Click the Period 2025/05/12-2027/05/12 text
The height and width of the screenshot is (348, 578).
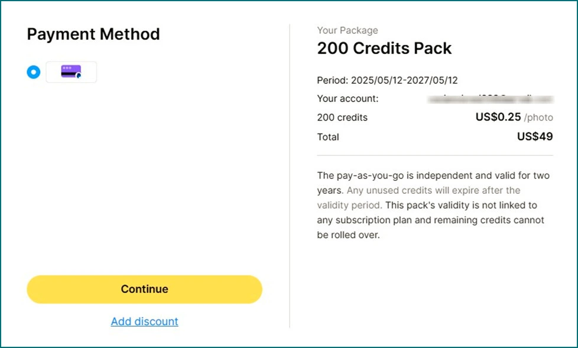(388, 80)
